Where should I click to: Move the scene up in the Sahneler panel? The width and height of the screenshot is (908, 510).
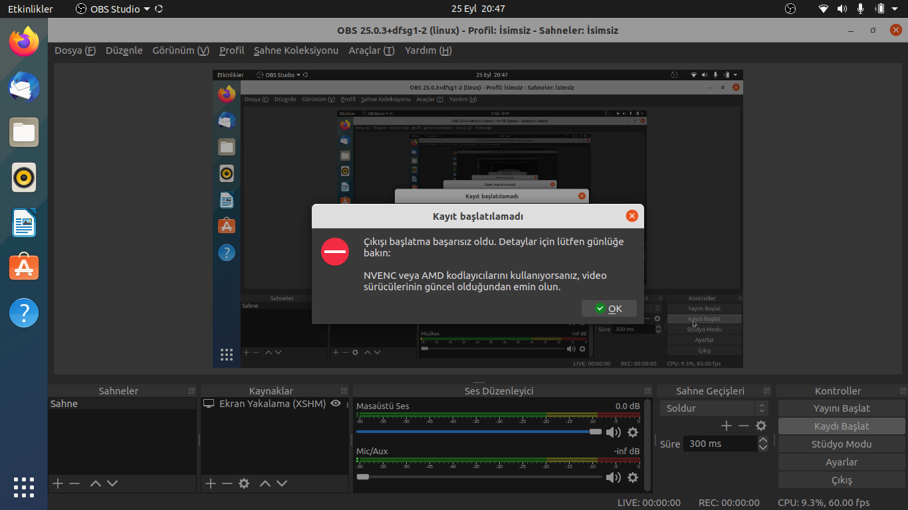click(95, 483)
